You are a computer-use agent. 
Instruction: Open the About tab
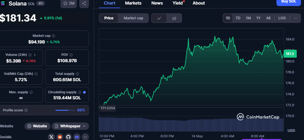pos(199,3)
